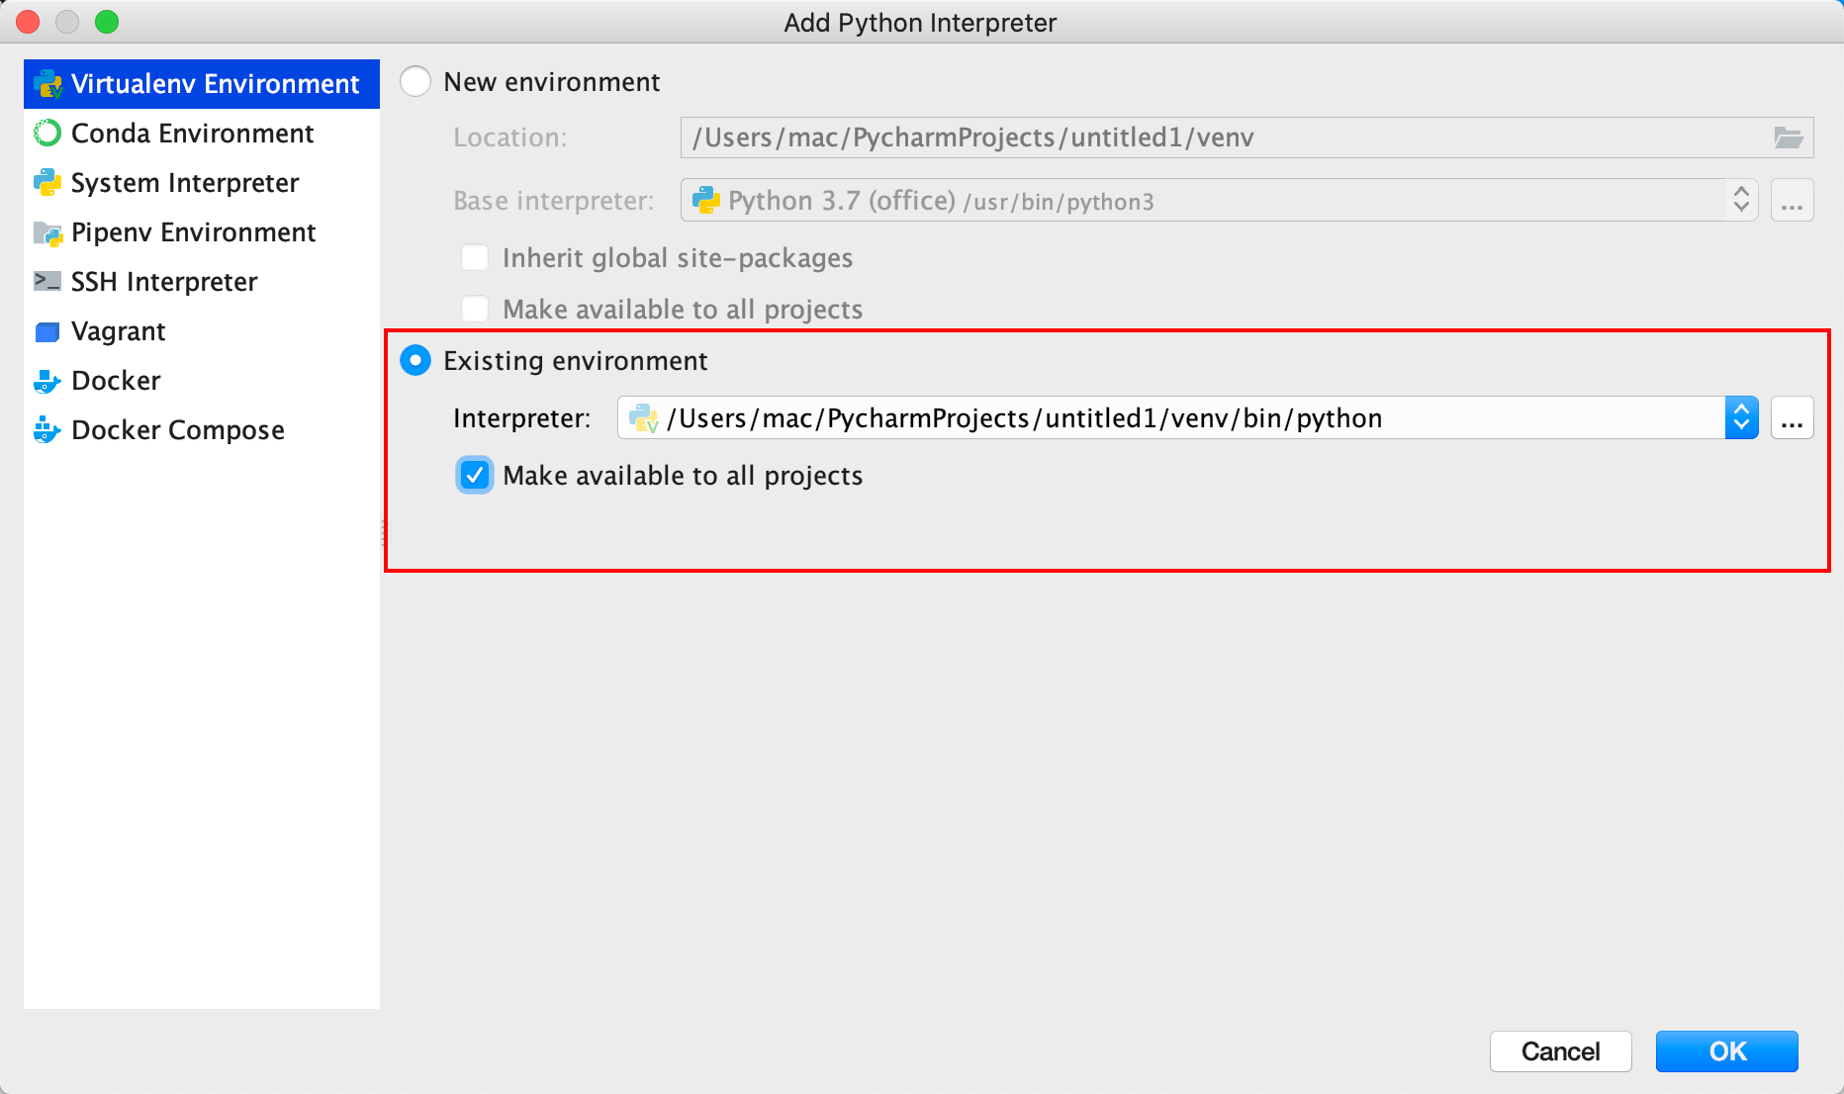Select the Existing environment radio button
1844x1094 pixels.
(x=415, y=361)
